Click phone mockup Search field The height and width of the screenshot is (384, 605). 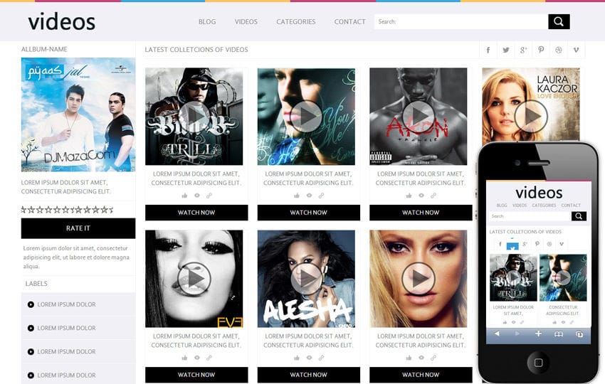coord(530,216)
